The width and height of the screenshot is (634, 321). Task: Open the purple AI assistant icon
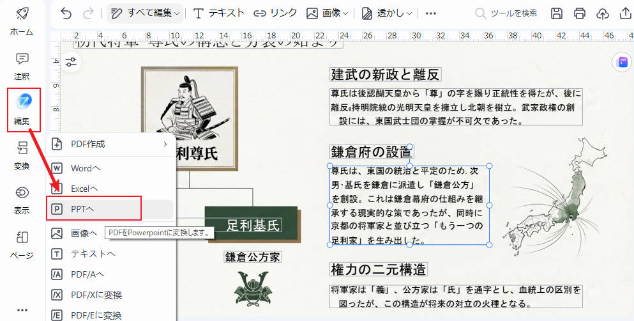coord(623,62)
